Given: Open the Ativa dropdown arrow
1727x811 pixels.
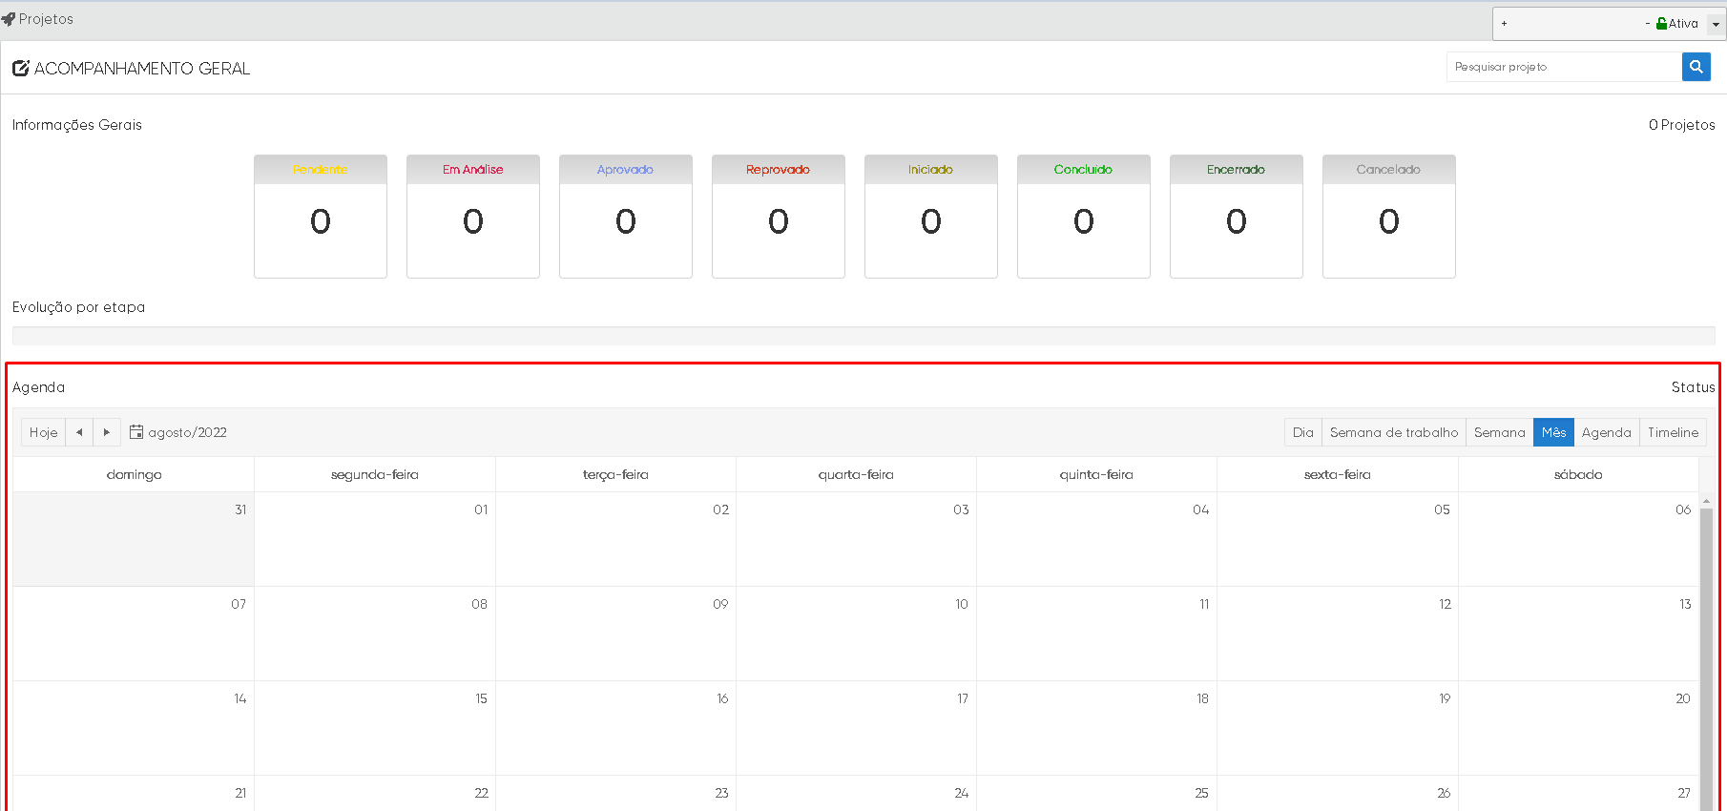Looking at the screenshot, I should pyautogui.click(x=1716, y=24).
